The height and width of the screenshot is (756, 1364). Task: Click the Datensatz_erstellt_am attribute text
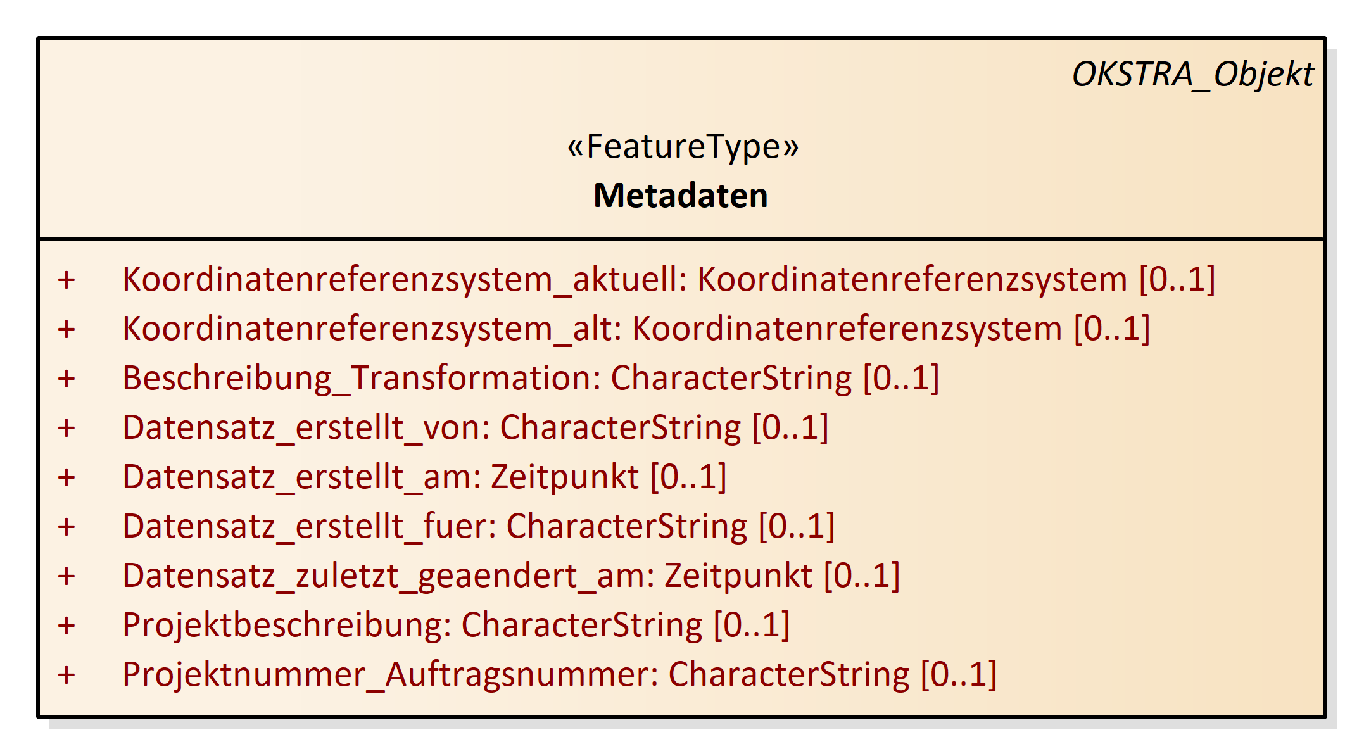pos(424,477)
